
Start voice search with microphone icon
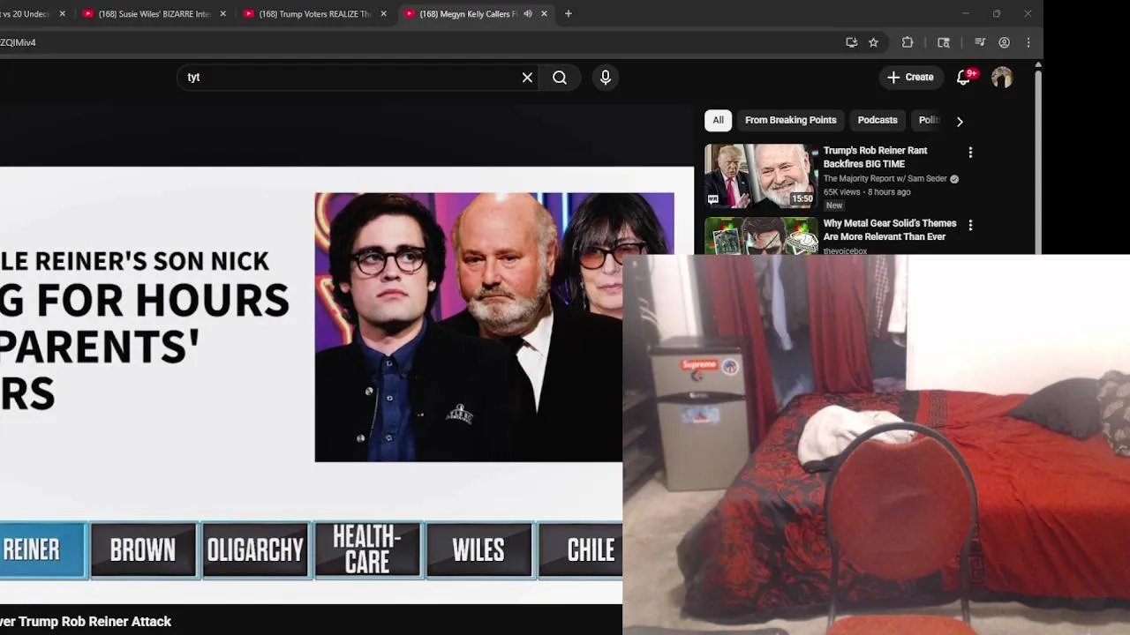(606, 78)
